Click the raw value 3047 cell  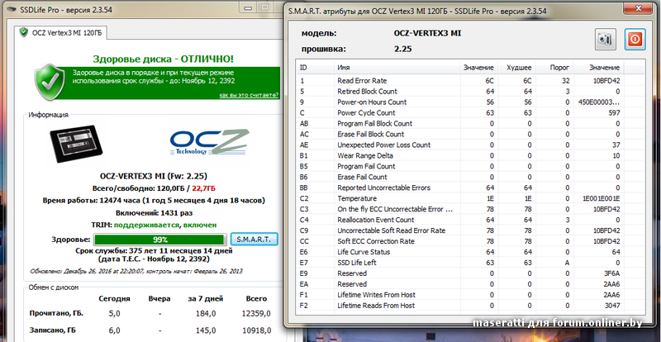[611, 306]
